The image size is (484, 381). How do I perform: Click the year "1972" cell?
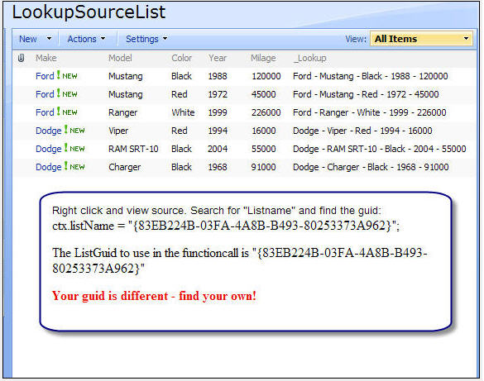pyautogui.click(x=218, y=94)
